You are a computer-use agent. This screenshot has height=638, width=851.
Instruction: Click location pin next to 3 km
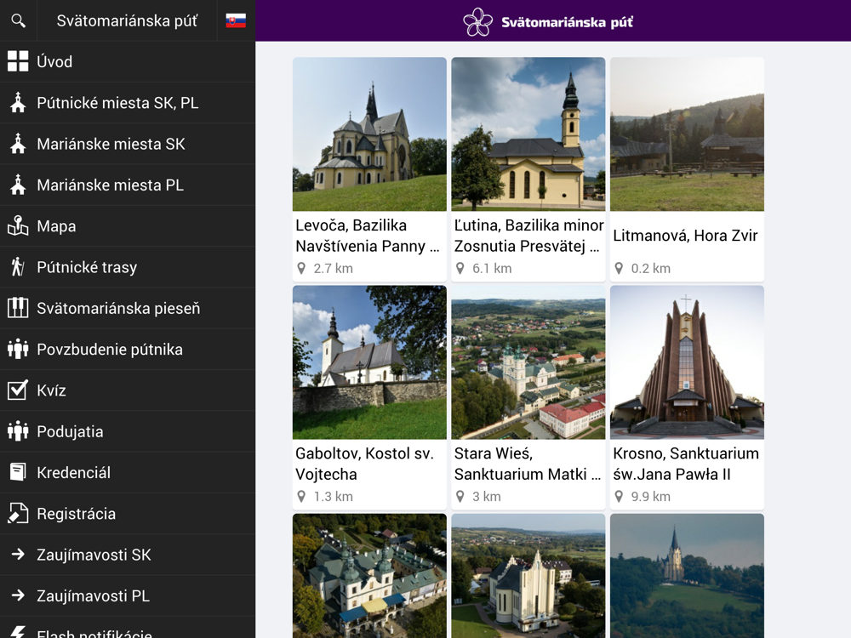coord(460,497)
